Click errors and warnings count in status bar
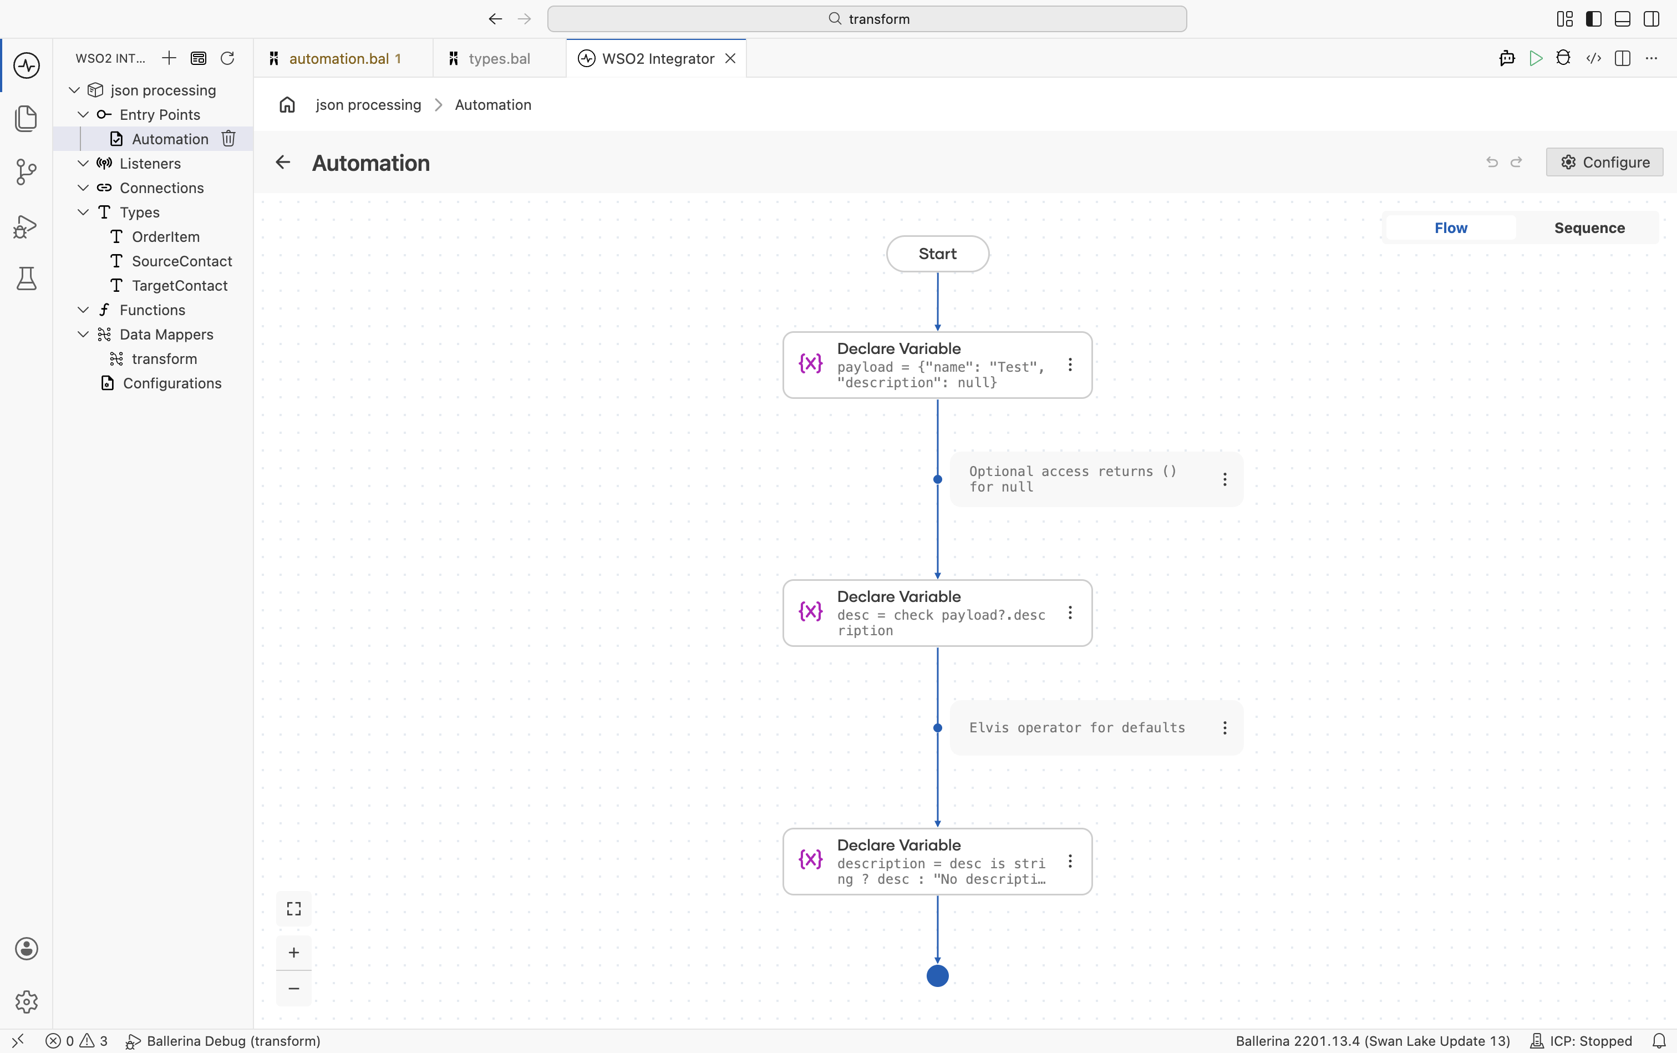The width and height of the screenshot is (1677, 1053). (77, 1040)
